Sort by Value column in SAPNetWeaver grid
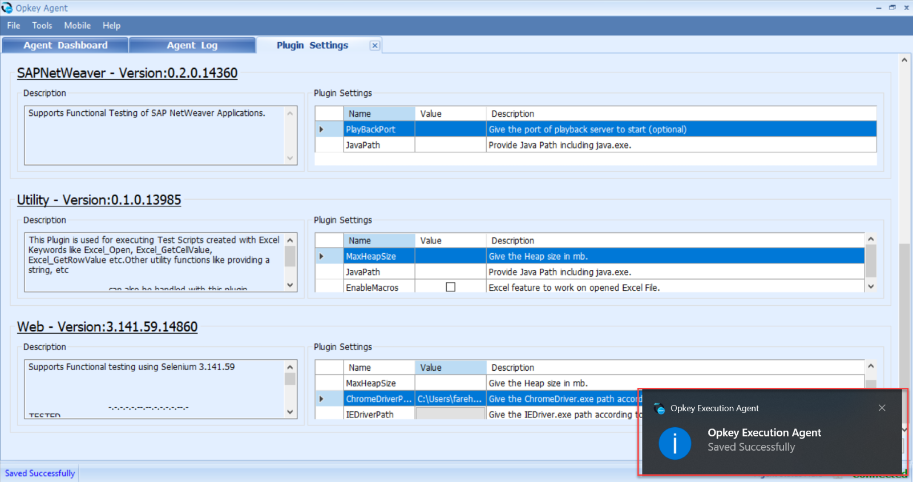The width and height of the screenshot is (913, 482). (x=450, y=114)
